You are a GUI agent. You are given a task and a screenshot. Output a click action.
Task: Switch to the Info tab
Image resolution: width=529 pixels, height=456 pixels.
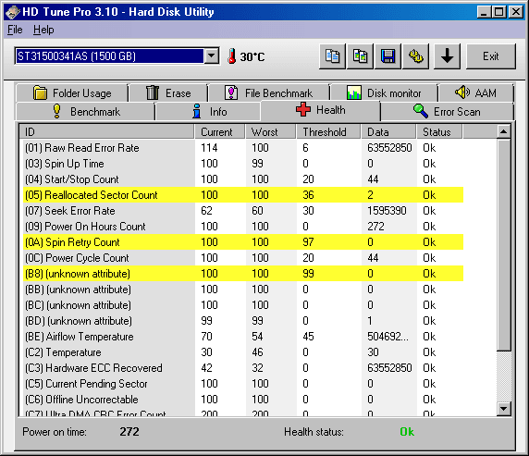(208, 112)
